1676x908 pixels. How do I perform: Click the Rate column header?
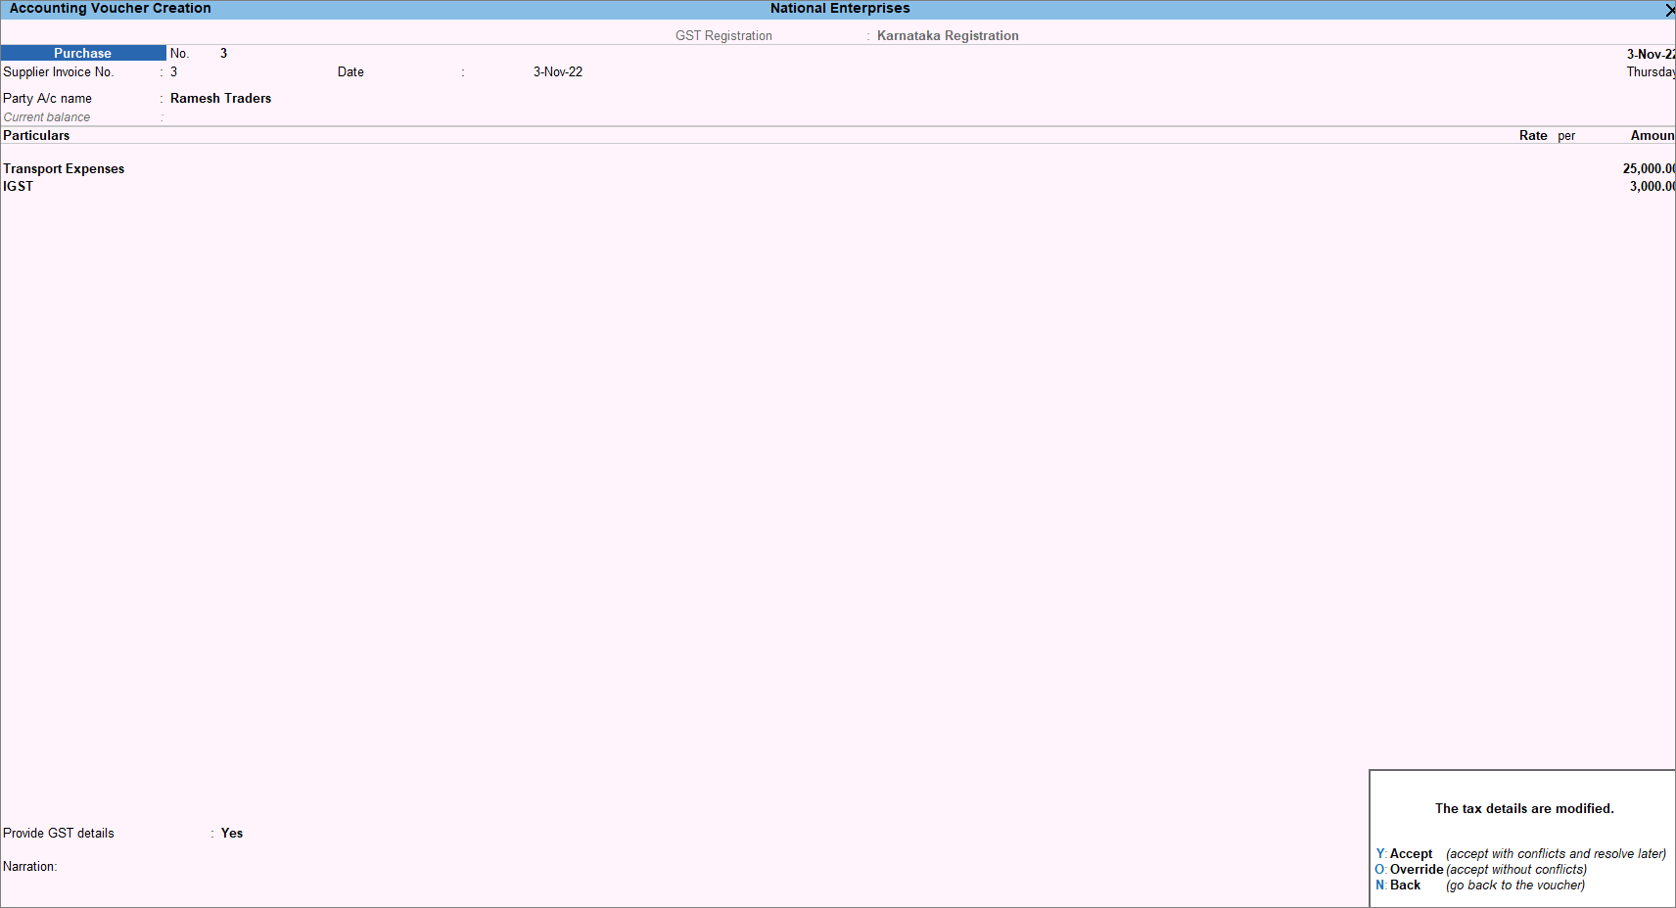[x=1533, y=135]
